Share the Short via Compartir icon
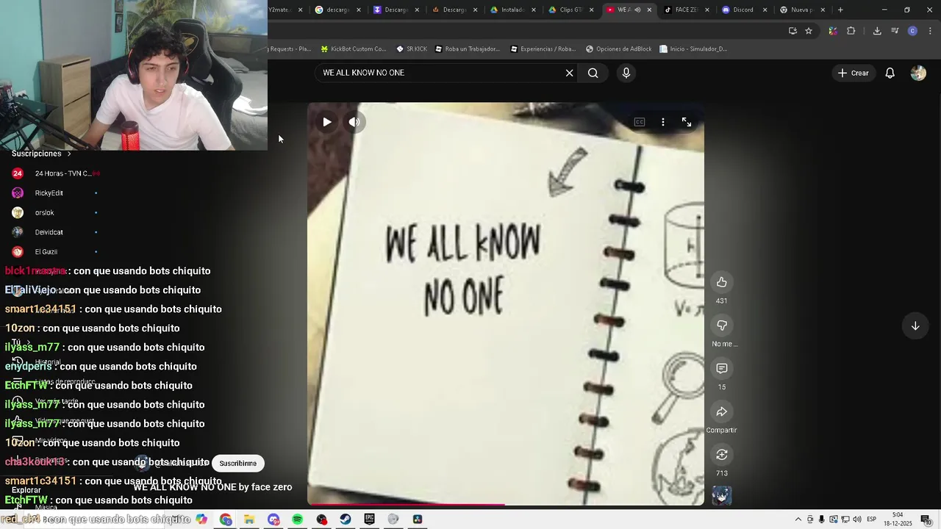This screenshot has height=529, width=941. 722,411
